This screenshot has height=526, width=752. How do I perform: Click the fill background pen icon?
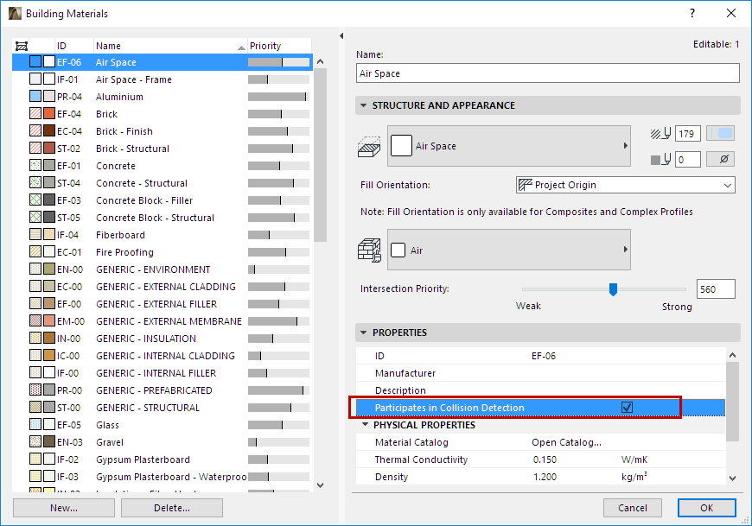pos(661,160)
